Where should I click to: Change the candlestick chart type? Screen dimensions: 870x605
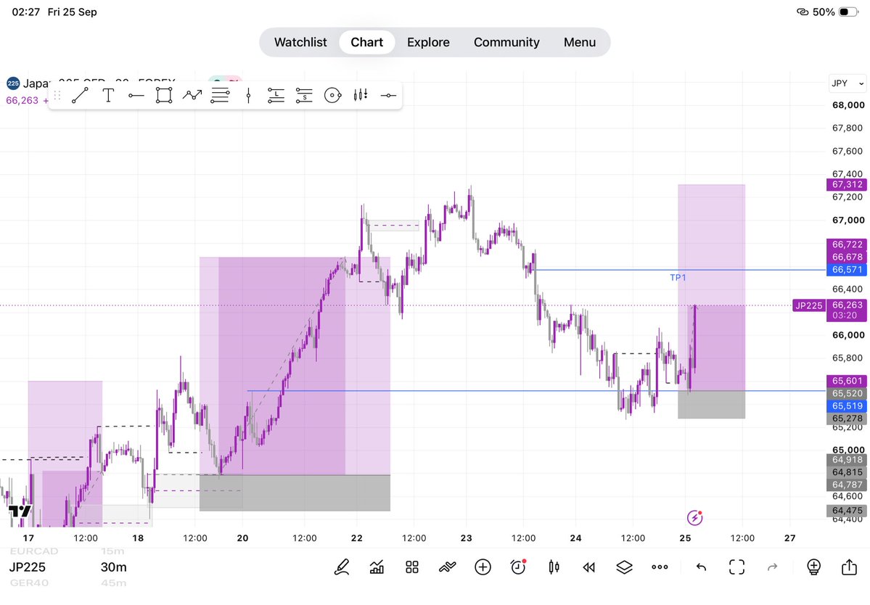(x=554, y=567)
